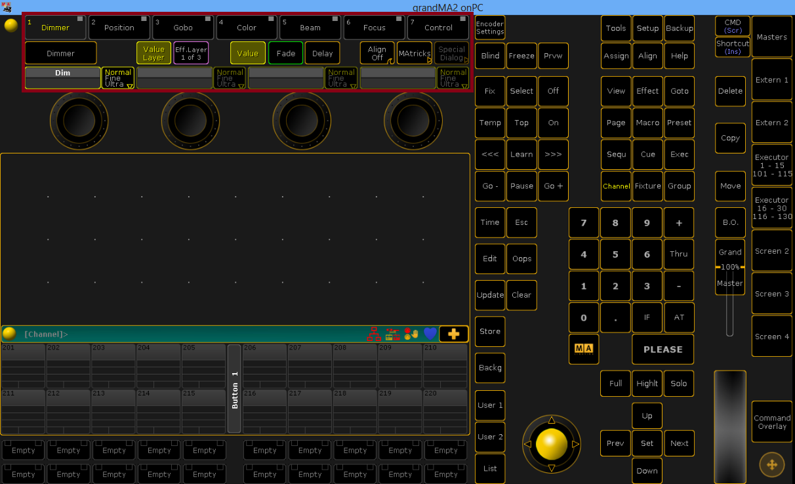Open the MAtricks menu
795x484 pixels.
click(415, 53)
